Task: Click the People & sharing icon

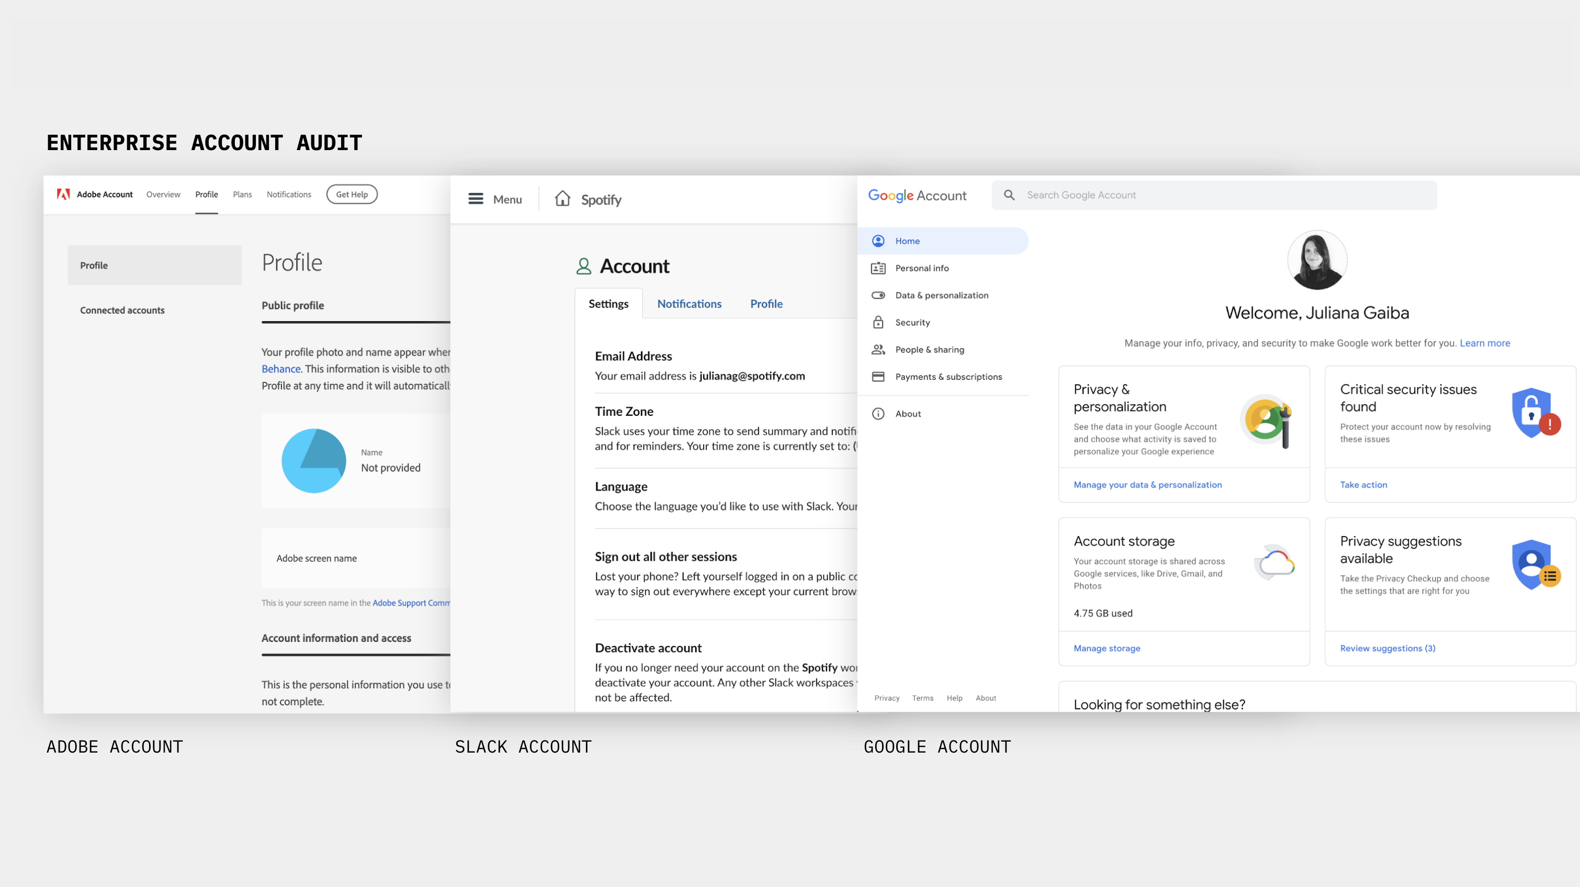Action: 878,349
